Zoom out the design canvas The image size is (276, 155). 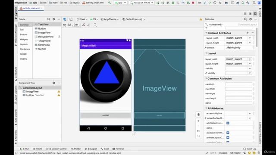point(198,126)
